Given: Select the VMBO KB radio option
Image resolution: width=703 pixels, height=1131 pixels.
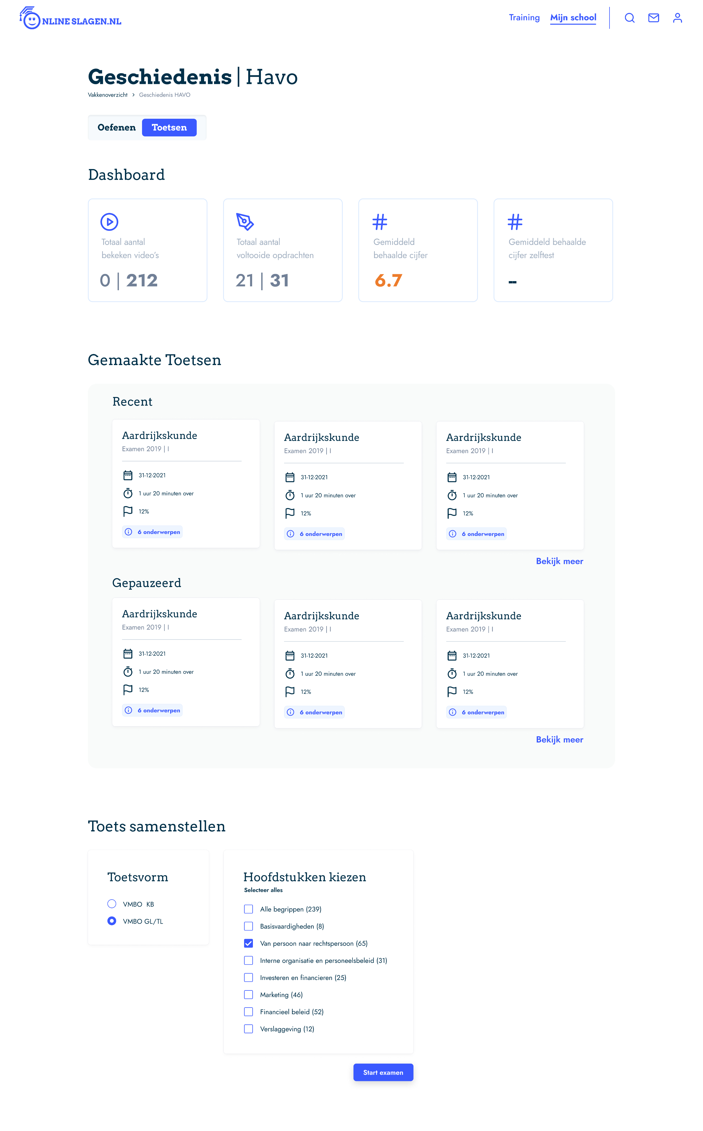Looking at the screenshot, I should point(112,903).
